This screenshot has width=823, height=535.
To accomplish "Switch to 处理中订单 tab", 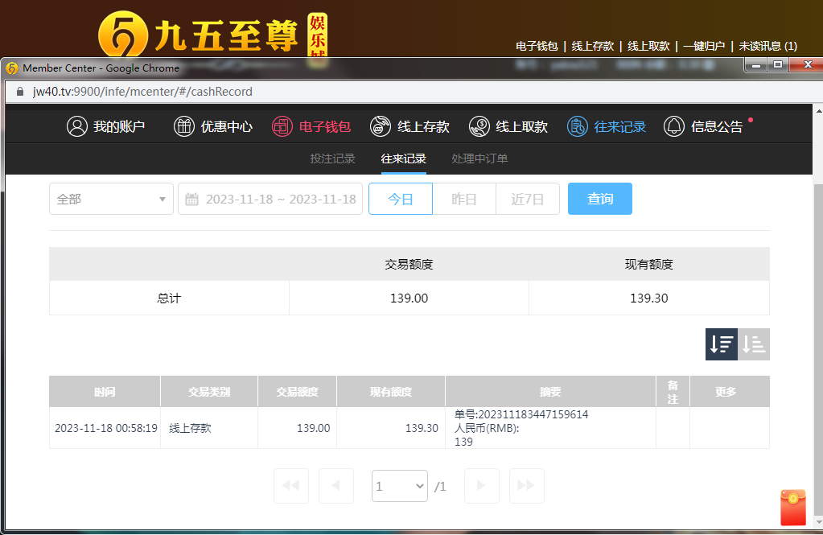I will pyautogui.click(x=479, y=158).
